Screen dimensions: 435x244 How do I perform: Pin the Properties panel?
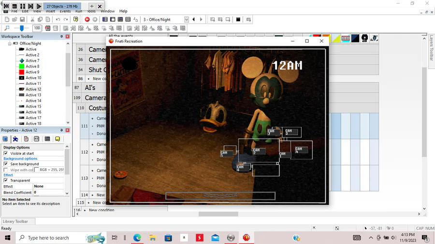61,130
